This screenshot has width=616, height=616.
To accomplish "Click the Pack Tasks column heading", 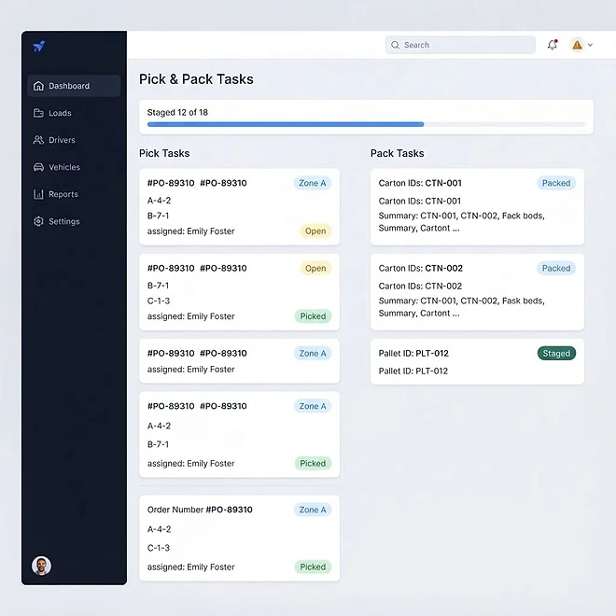I will pyautogui.click(x=398, y=153).
